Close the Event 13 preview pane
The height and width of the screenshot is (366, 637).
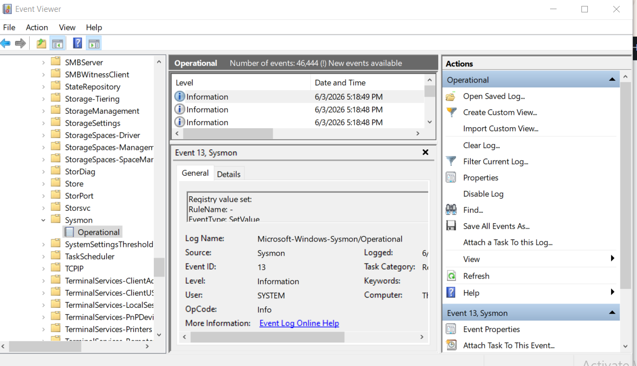425,152
